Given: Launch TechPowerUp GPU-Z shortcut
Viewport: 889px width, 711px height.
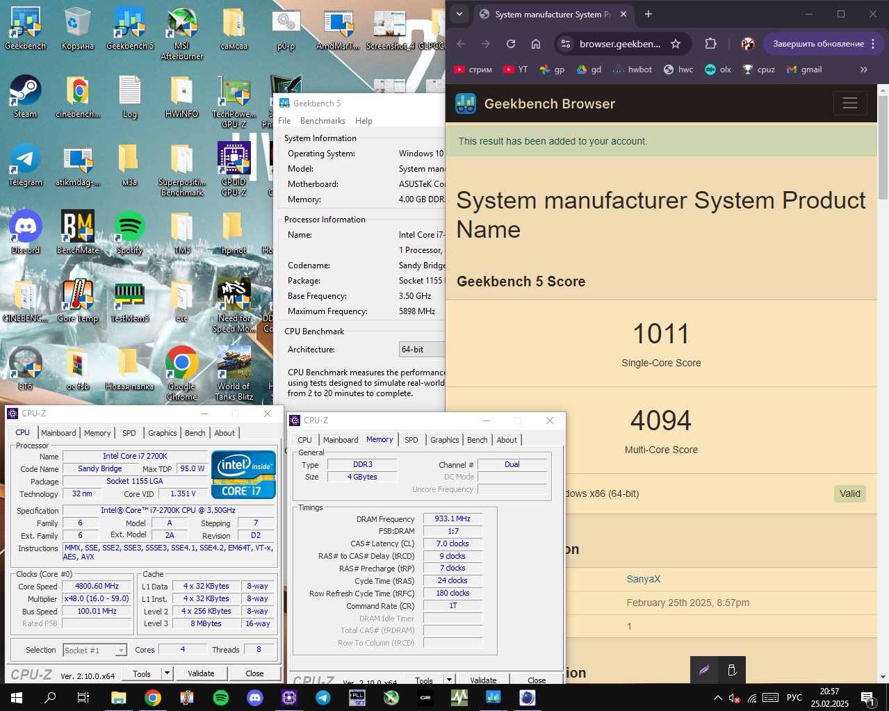Looking at the screenshot, I should pyautogui.click(x=234, y=101).
